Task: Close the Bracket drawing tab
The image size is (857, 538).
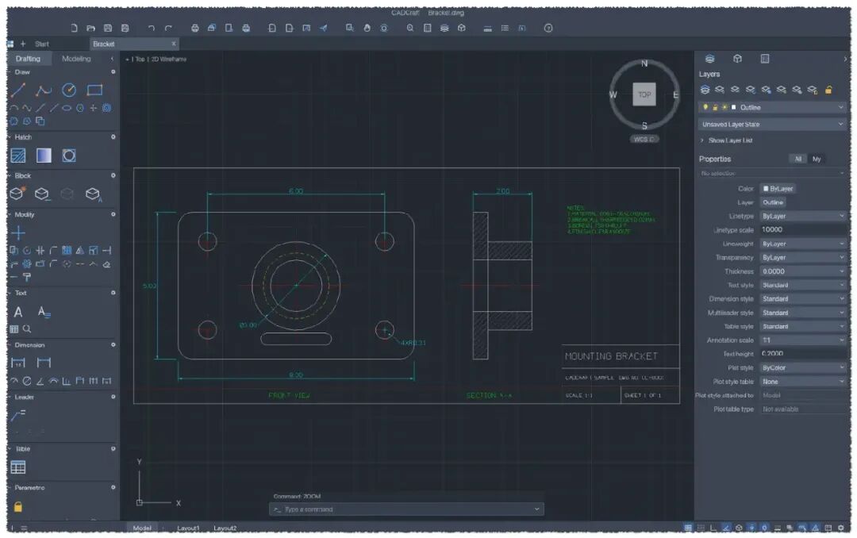Action: pos(174,44)
